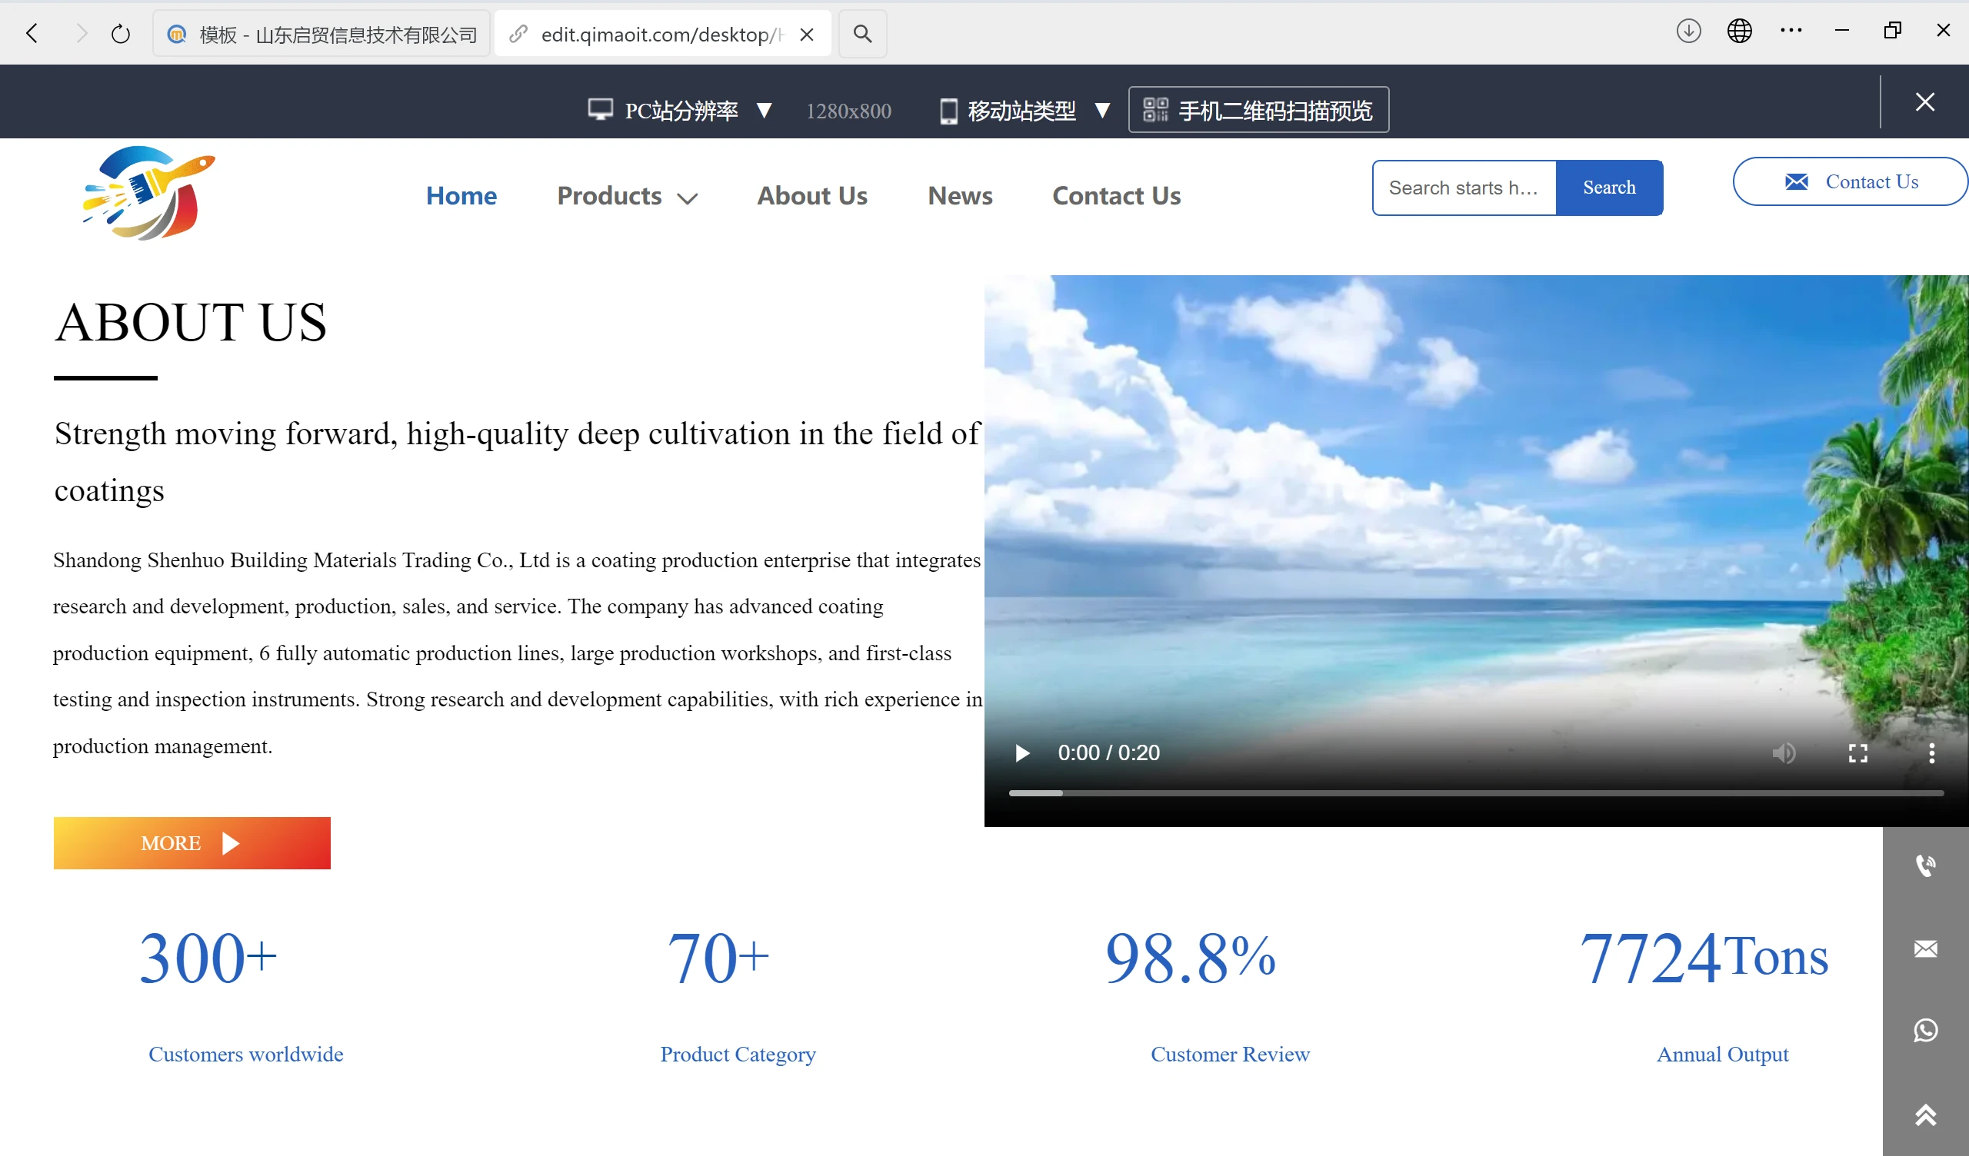
Task: Open the video more-options three dots
Action: pyautogui.click(x=1931, y=753)
